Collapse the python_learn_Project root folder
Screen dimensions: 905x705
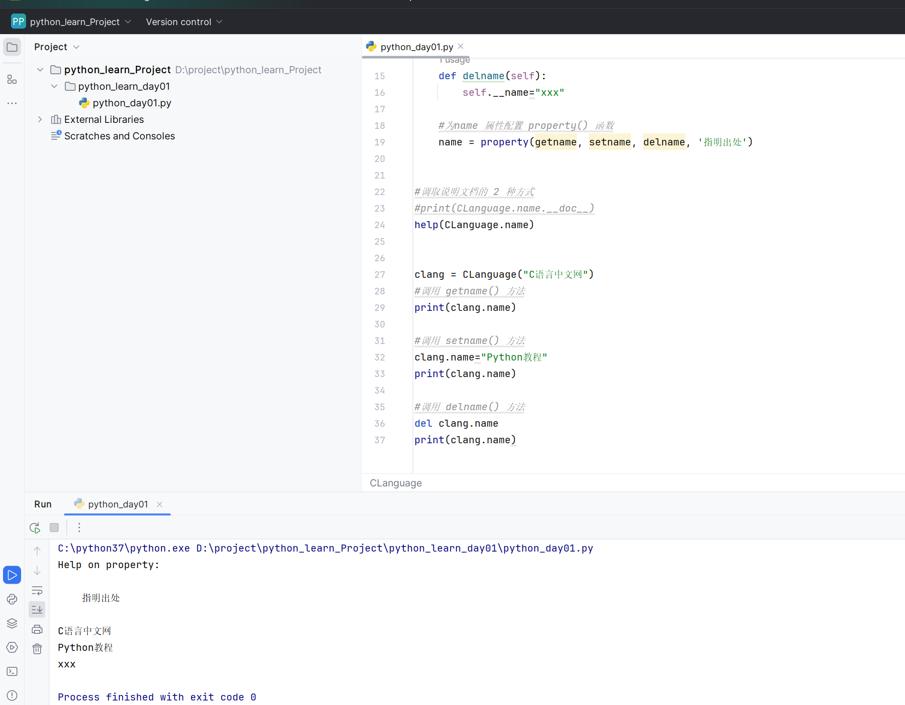tap(40, 70)
